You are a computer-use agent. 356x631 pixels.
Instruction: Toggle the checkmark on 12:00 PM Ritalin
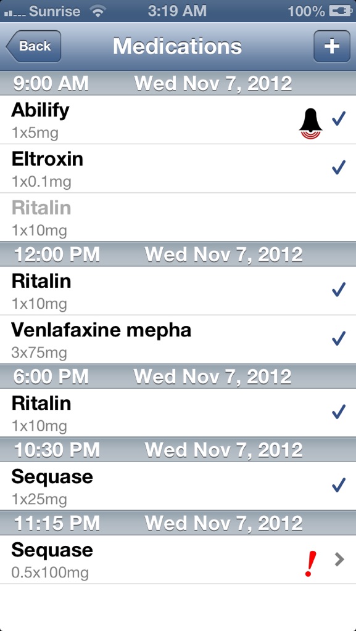[x=339, y=290]
